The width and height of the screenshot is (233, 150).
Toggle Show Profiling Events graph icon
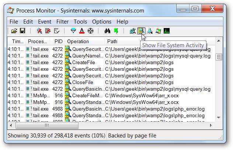pyautogui.click(x=167, y=31)
